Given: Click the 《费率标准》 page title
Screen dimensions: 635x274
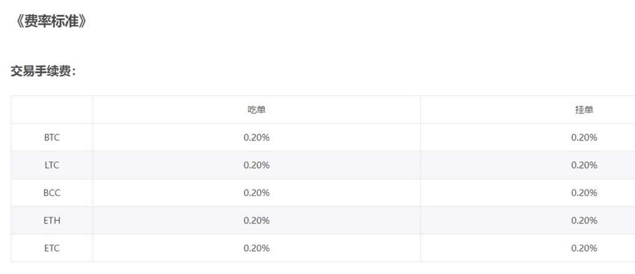Looking at the screenshot, I should tap(52, 21).
